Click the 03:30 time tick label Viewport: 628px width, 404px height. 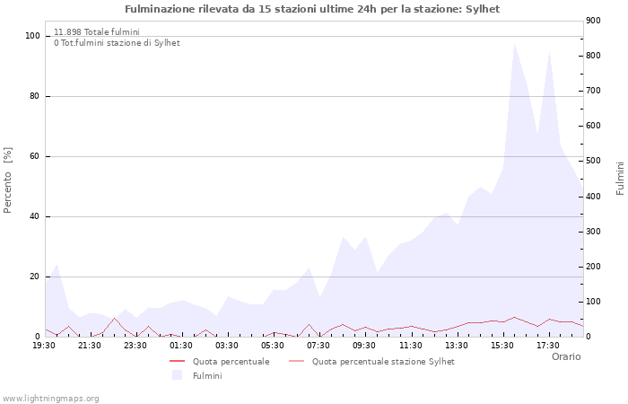coord(227,345)
